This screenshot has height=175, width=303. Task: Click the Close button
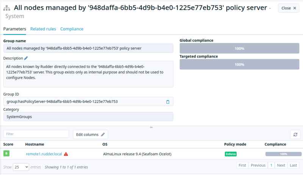coord(289,8)
